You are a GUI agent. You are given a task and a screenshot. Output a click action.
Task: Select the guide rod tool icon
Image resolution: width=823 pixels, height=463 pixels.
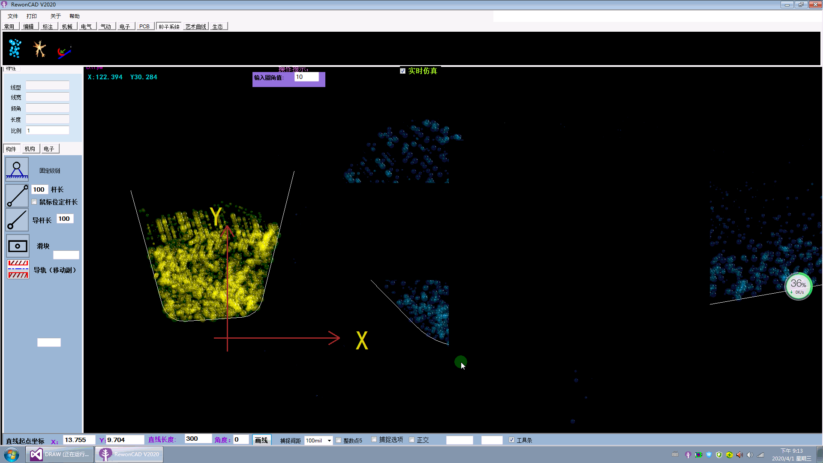click(17, 220)
